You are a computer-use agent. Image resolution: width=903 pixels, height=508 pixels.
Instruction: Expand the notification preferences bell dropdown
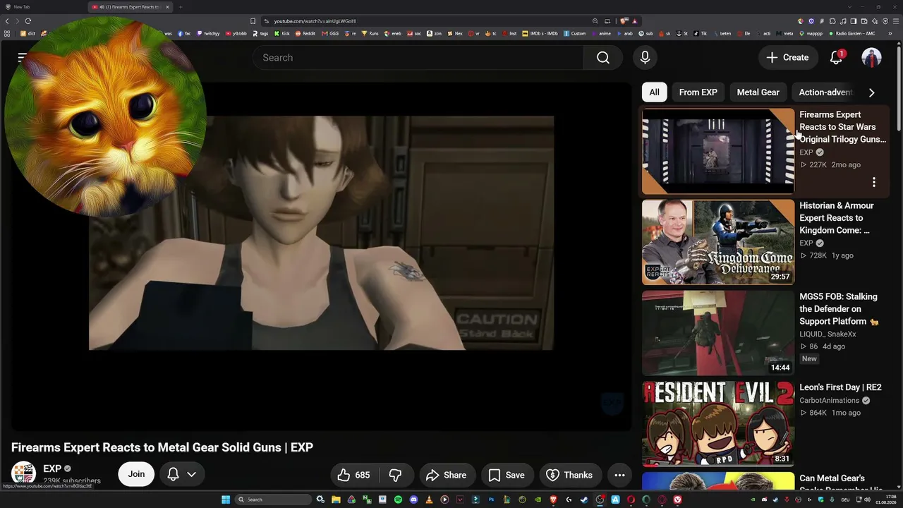[x=181, y=475]
